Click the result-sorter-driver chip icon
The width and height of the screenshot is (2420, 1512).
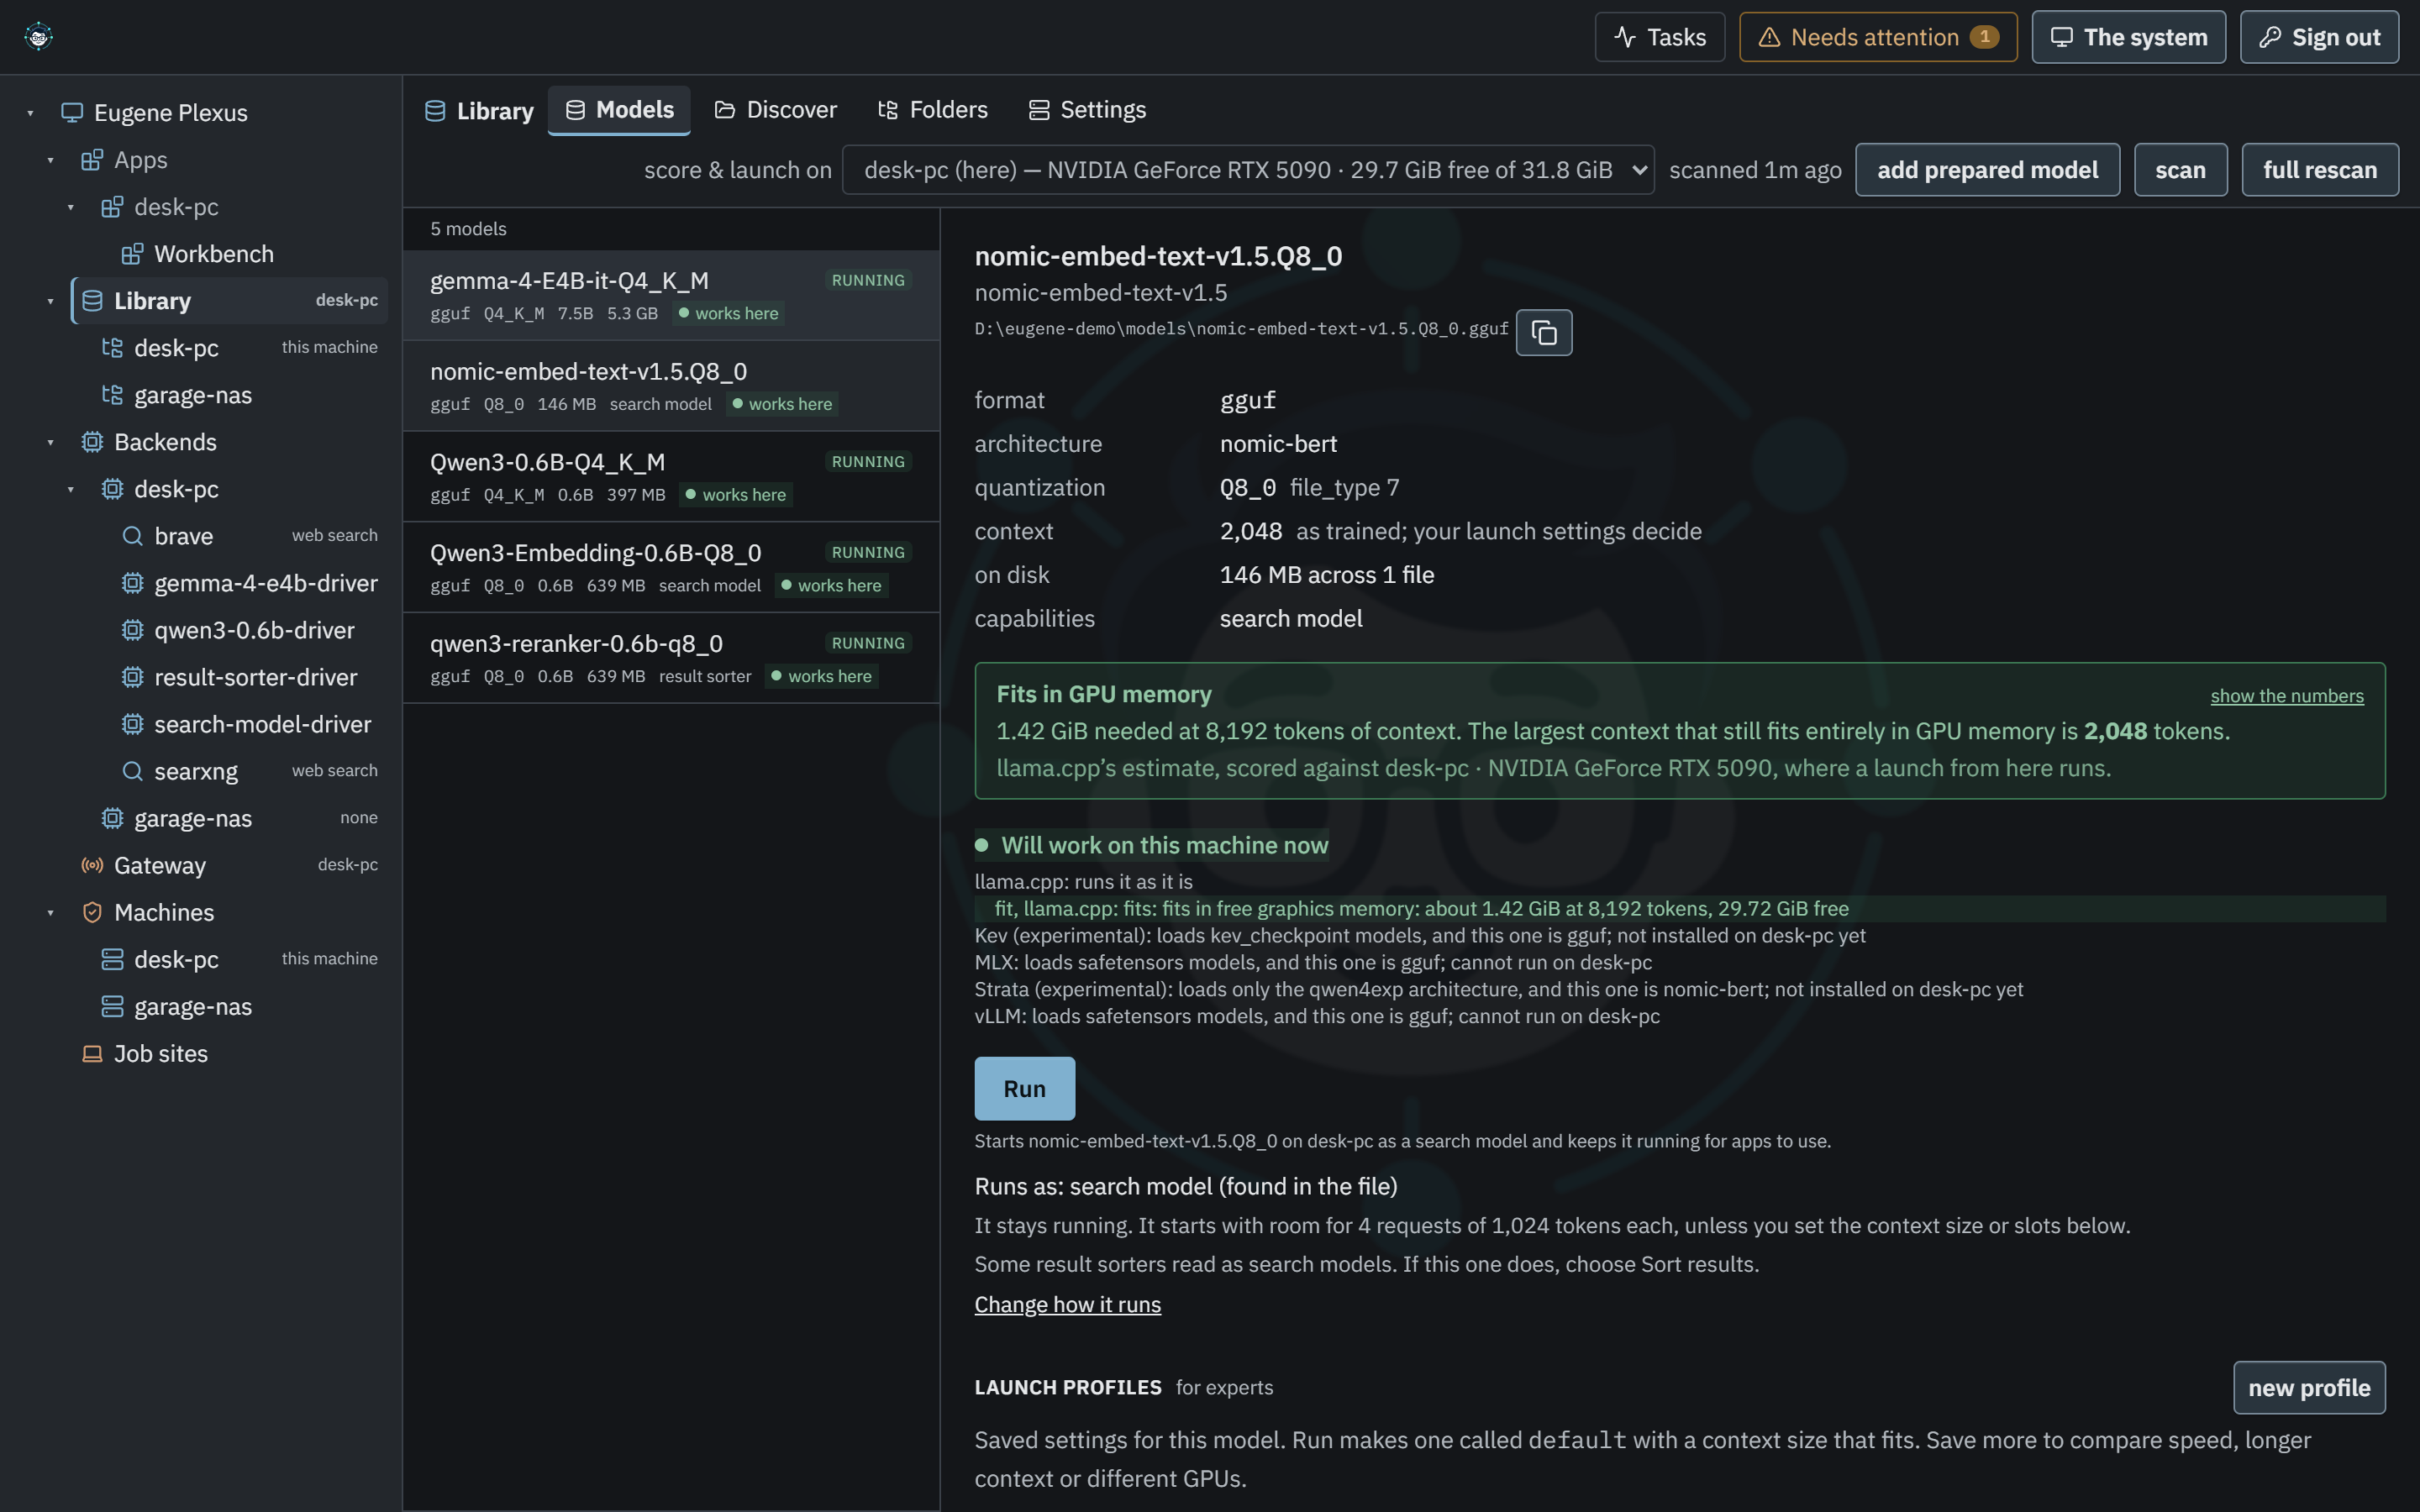click(132, 677)
